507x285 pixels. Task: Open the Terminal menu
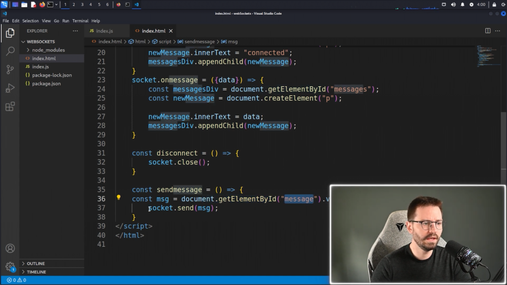pos(80,21)
